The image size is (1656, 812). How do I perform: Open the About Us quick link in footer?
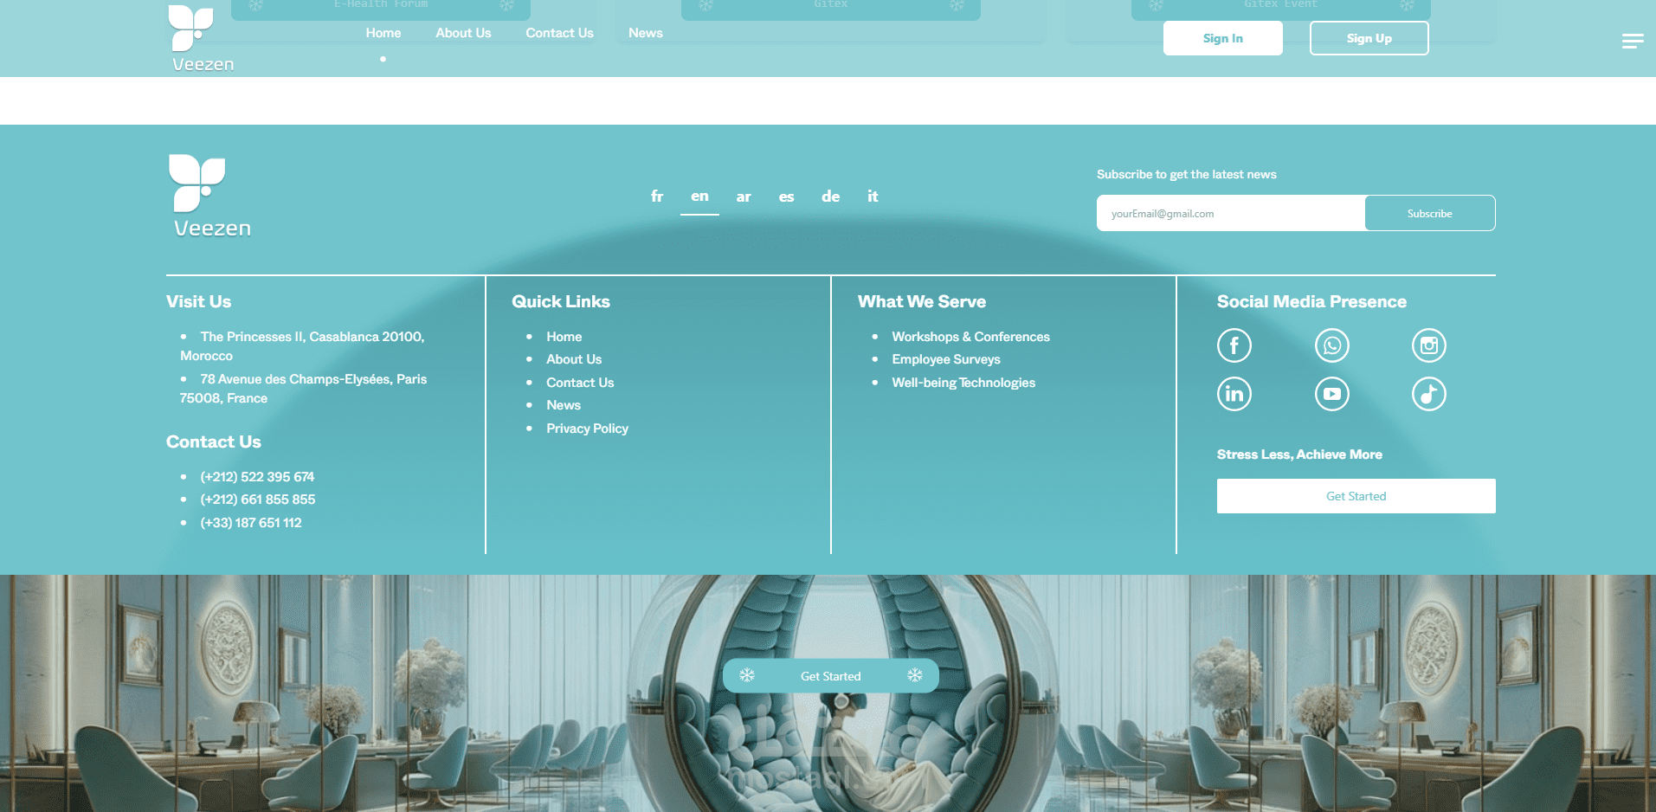coord(574,359)
